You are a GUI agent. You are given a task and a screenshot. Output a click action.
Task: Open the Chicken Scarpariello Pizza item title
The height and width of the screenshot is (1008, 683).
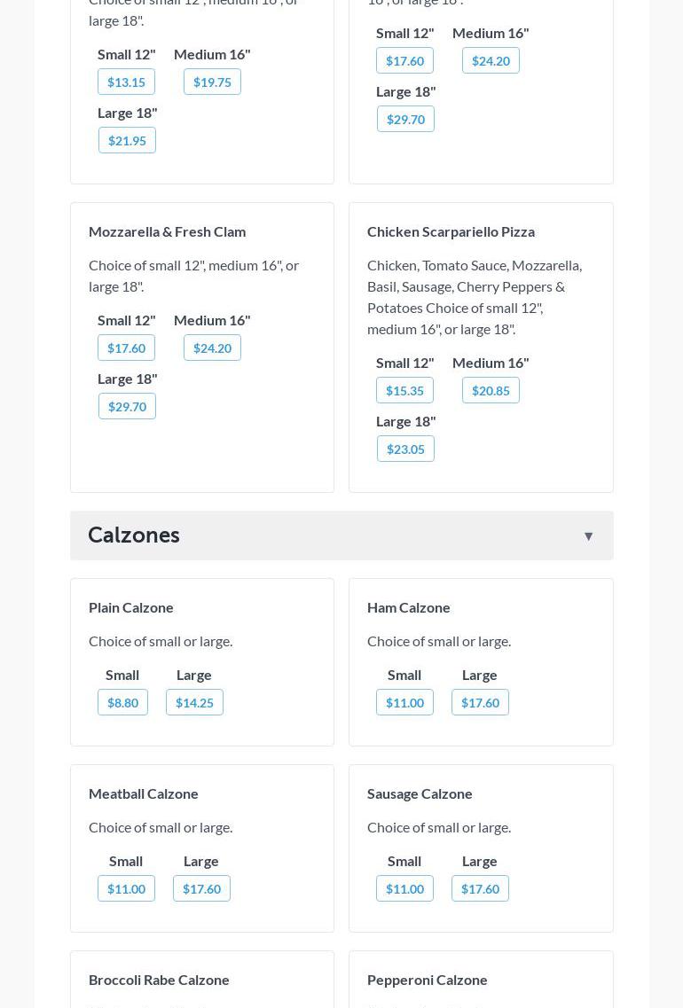point(451,231)
